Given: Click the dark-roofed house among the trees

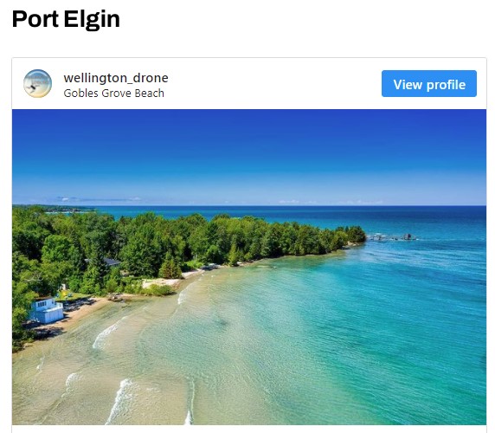Looking at the screenshot, I should 106,262.
